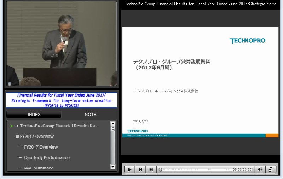Viewport: 283px width, 179px height.
Task: Click the index list scroll down arrow
Action: (x=113, y=167)
